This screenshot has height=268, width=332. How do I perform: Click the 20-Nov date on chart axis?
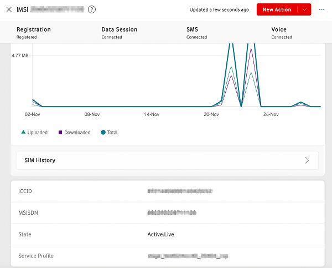[211, 115]
